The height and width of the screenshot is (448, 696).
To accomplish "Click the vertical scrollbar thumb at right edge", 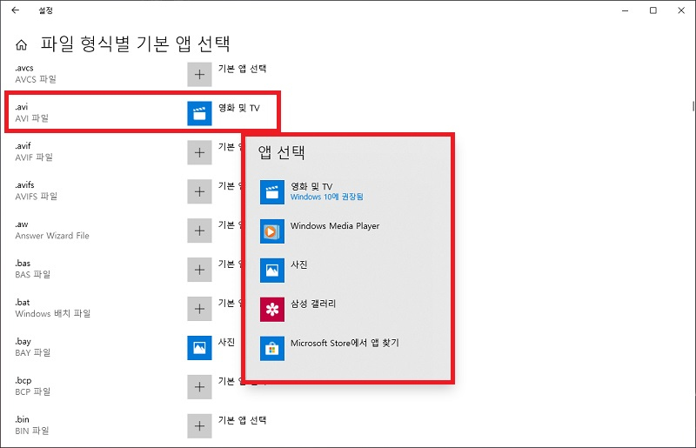I will (x=693, y=105).
